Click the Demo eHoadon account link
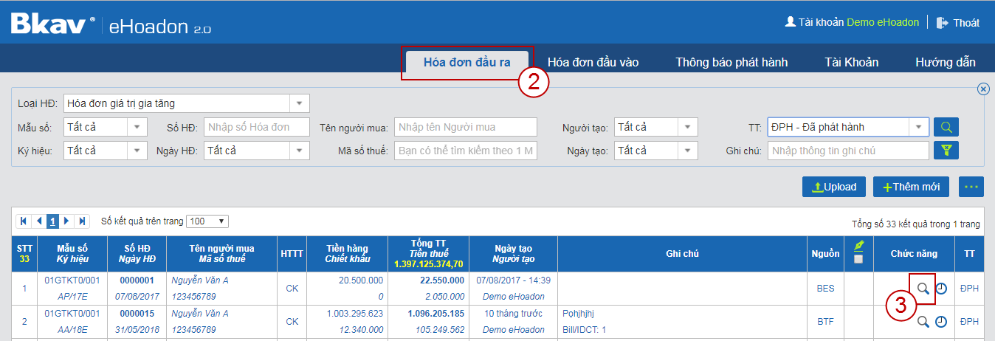Screen dimensions: 995x341 pos(884,23)
